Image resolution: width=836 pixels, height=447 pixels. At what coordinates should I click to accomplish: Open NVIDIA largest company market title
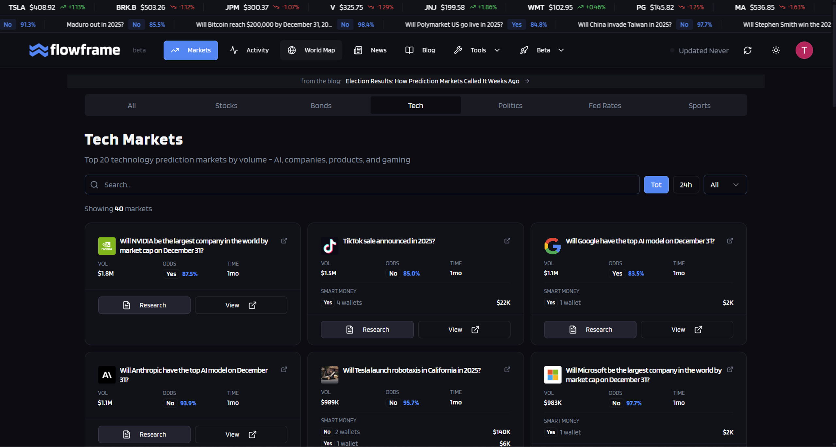pyautogui.click(x=194, y=246)
